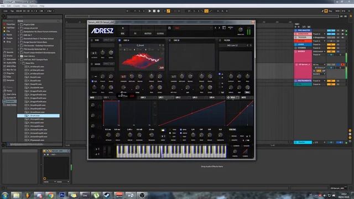354x199 pixels.
Task: Select the Max for Live browser category
Action: click(9, 70)
